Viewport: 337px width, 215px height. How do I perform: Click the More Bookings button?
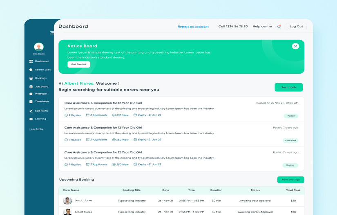point(290,180)
